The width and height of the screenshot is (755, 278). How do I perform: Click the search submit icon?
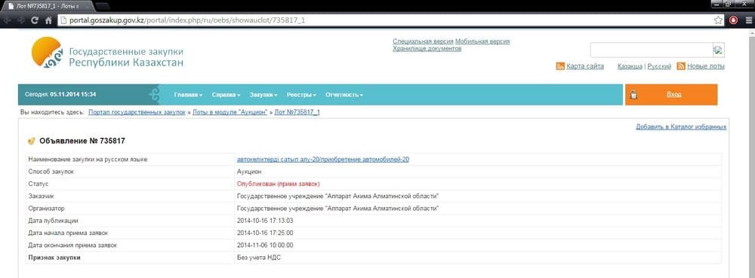[719, 50]
